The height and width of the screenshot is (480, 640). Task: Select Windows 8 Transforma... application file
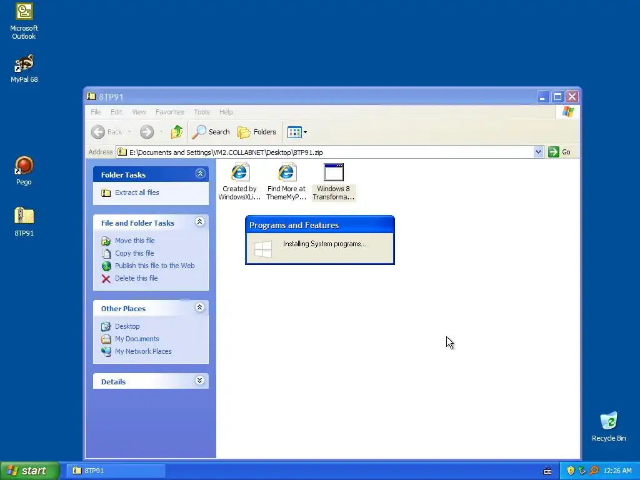[334, 182]
